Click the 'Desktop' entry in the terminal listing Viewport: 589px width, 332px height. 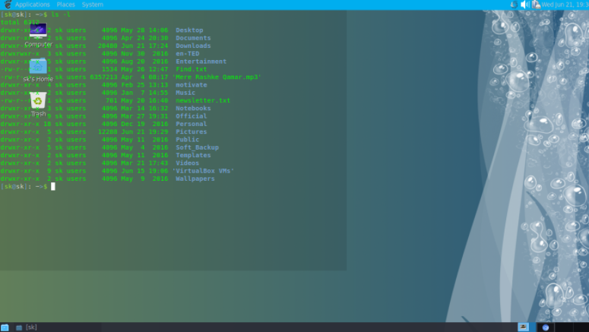coord(189,30)
